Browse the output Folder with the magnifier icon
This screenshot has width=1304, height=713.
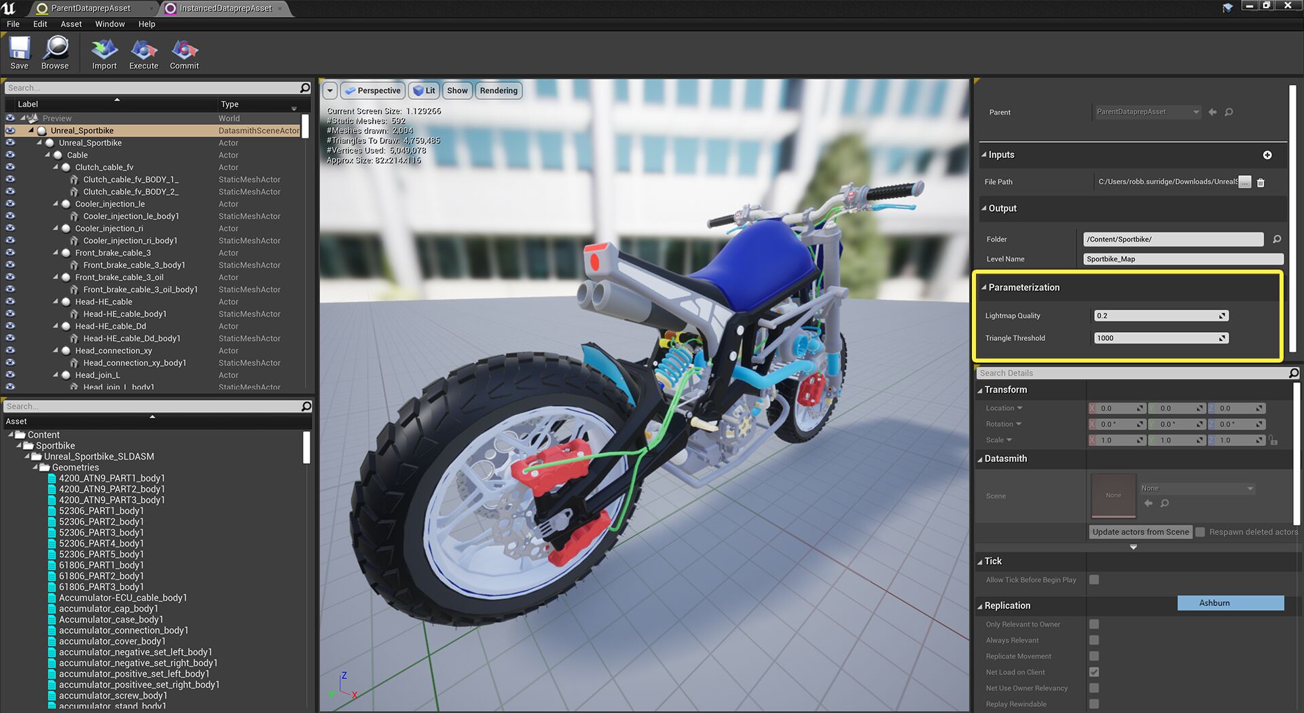tap(1277, 239)
